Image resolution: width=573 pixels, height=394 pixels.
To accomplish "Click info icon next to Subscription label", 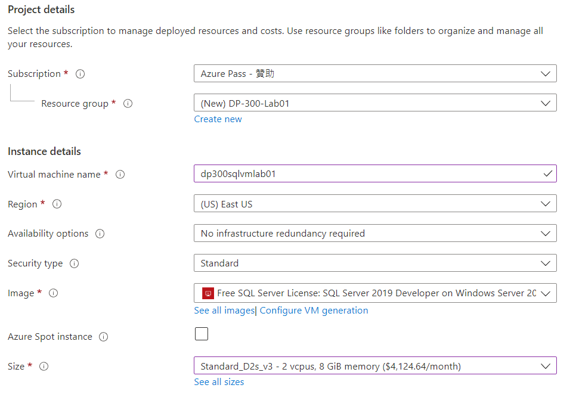I will [x=80, y=74].
